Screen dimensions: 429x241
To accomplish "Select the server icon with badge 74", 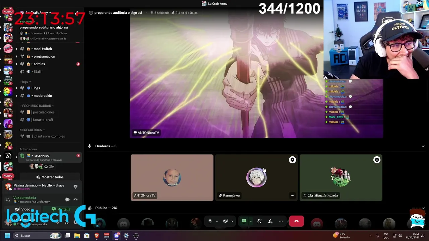I will point(8,37).
